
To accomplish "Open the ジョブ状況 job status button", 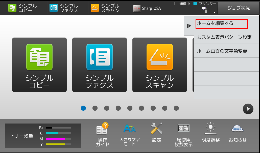I will pyautogui.click(x=238, y=8).
